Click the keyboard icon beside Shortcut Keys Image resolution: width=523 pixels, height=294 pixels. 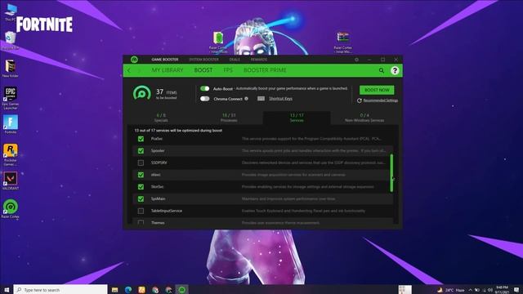pyautogui.click(x=261, y=98)
